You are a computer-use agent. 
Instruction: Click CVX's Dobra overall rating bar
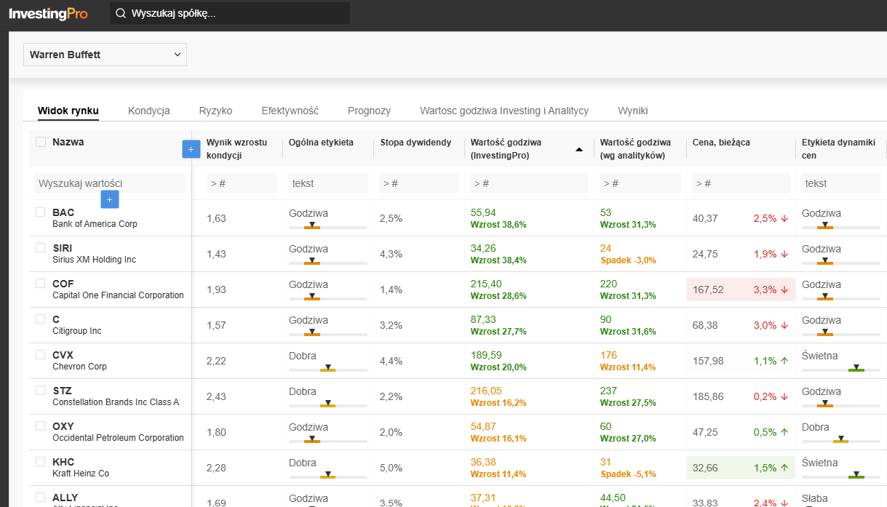[x=328, y=370]
